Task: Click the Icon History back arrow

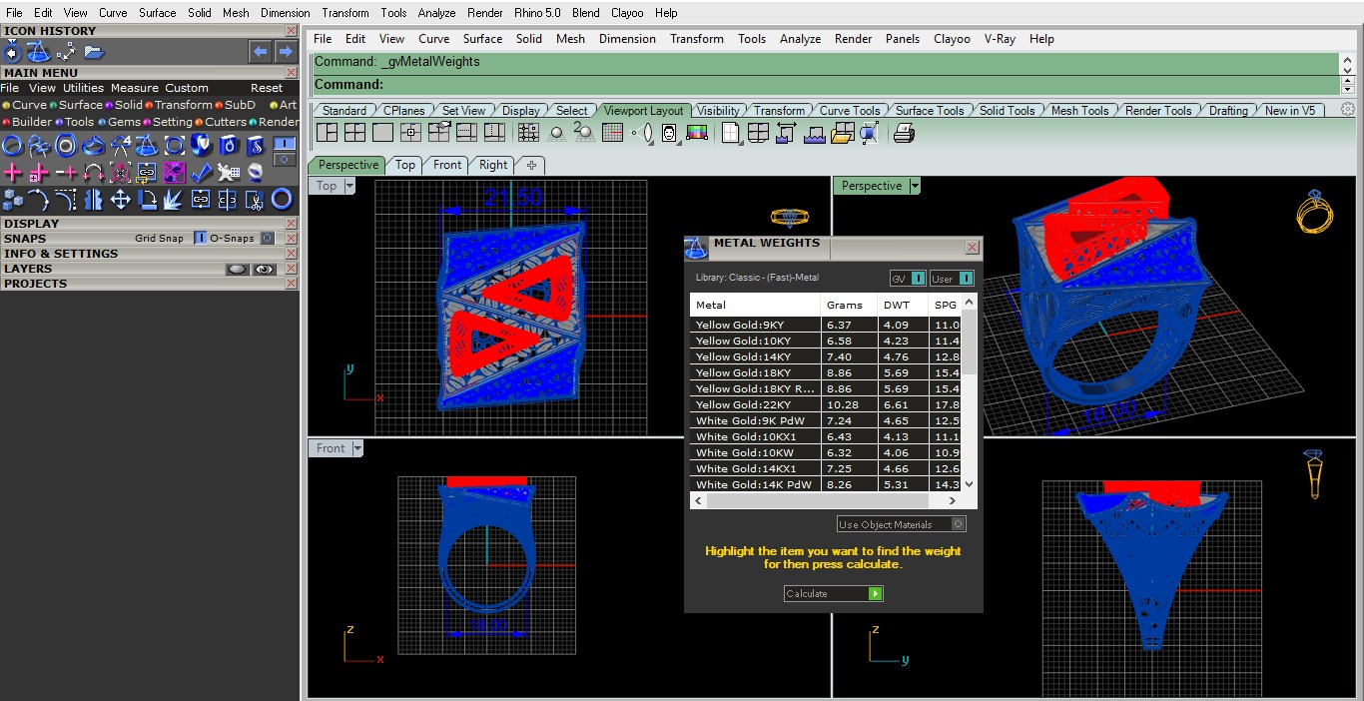Action: 261,52
